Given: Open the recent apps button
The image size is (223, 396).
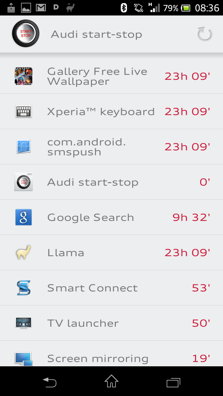Looking at the screenshot, I should 173,383.
